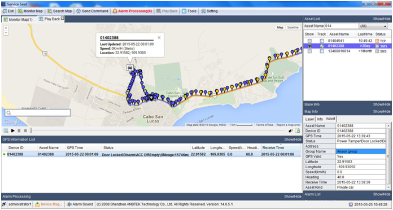Zoom out on the map
The image size is (393, 210).
pyautogui.click(x=6, y=33)
